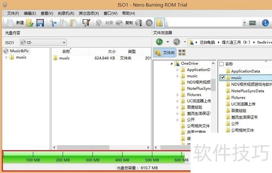Image resolution: width=272 pixels, height=173 pixels.
Task: Open the cover designer paintbrush icon
Action: [x=86, y=23]
